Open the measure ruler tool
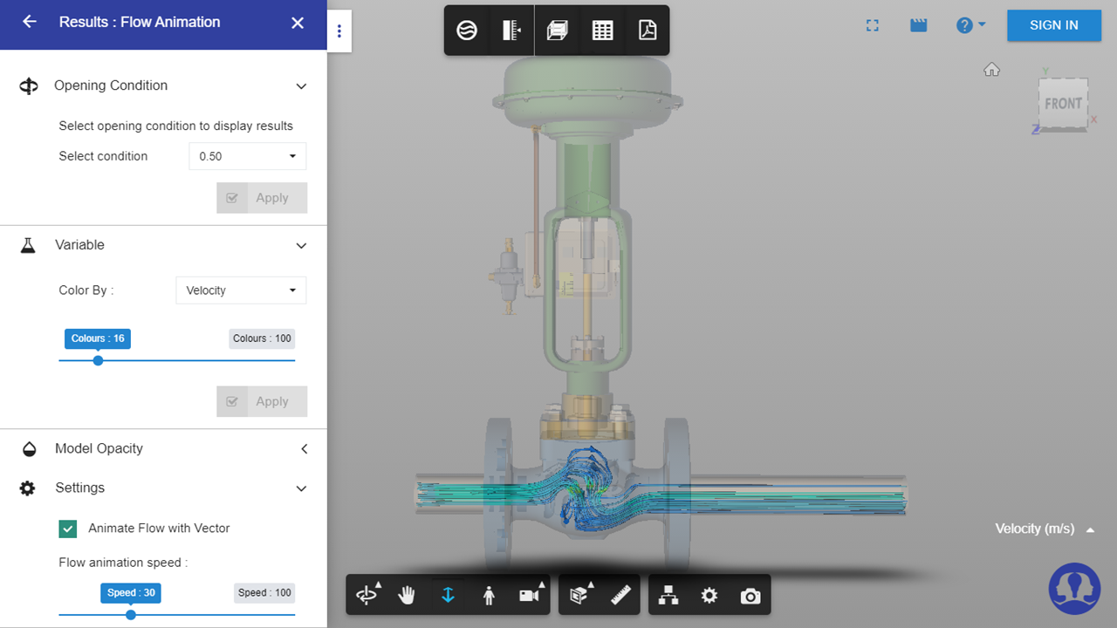Screen dimensions: 1117x628 click(620, 595)
